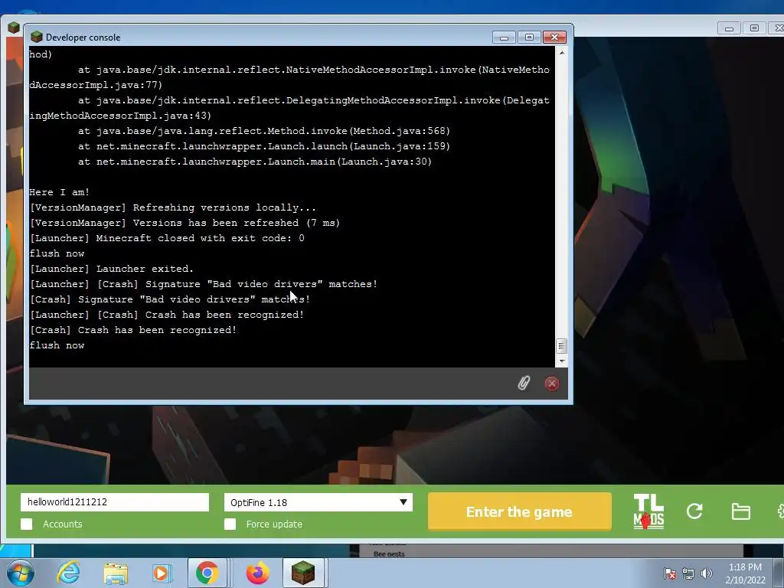This screenshot has width=784, height=588.
Task: Close the Developer console window
Action: pos(554,38)
